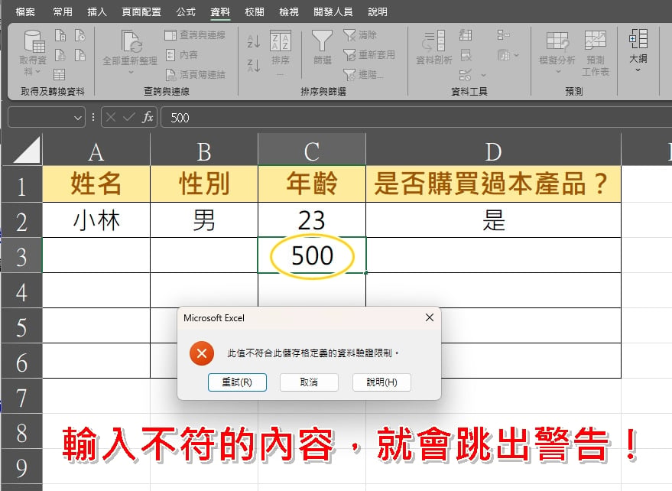
Task: Click 重試(R) in the error dialog
Action: [x=237, y=382]
